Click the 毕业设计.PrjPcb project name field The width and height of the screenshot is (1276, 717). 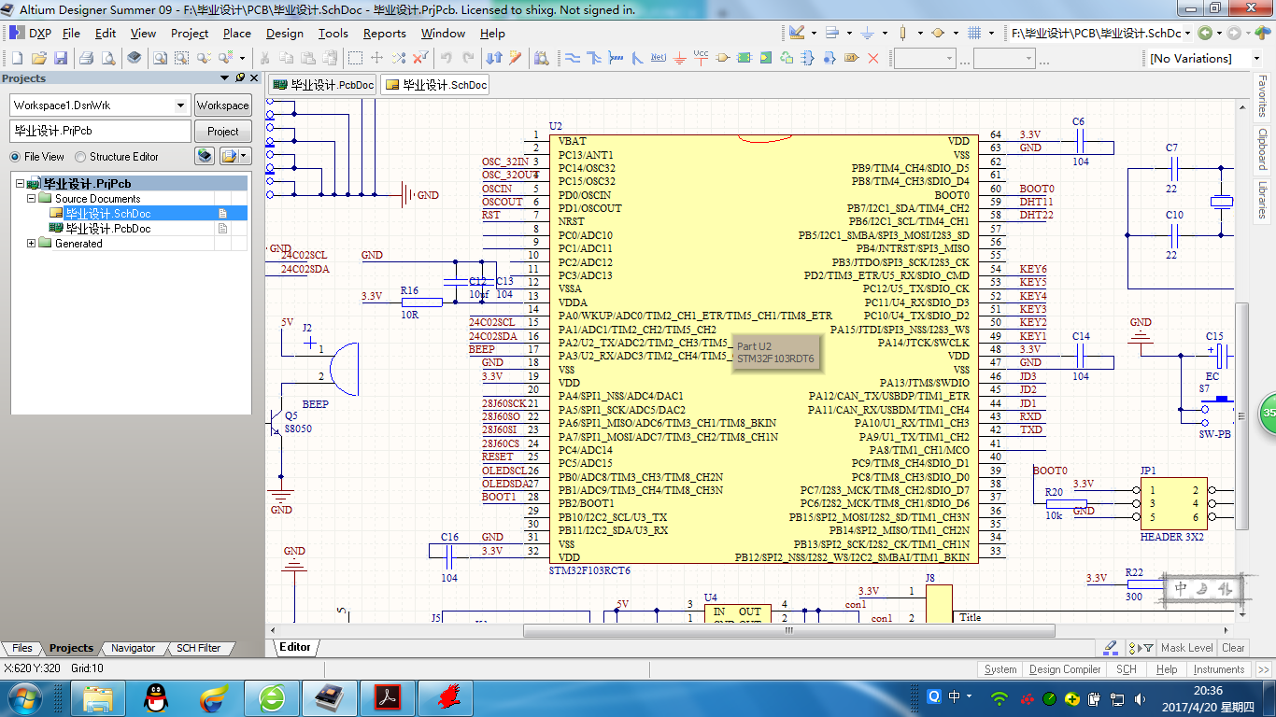(100, 132)
